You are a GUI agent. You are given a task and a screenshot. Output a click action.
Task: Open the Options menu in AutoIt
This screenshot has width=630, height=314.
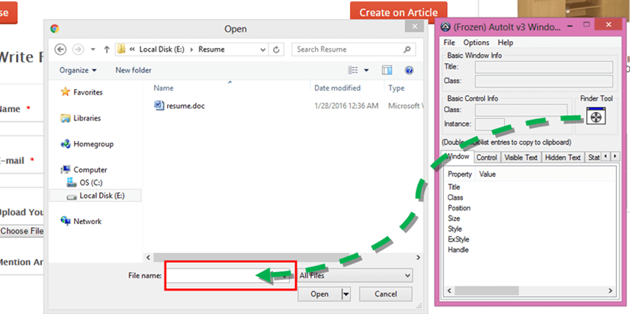[x=476, y=43]
